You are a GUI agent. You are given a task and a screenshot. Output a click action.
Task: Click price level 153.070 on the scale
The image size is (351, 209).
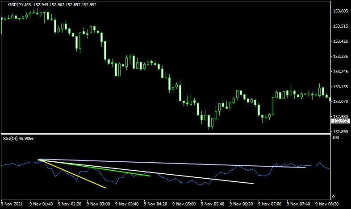(340, 101)
